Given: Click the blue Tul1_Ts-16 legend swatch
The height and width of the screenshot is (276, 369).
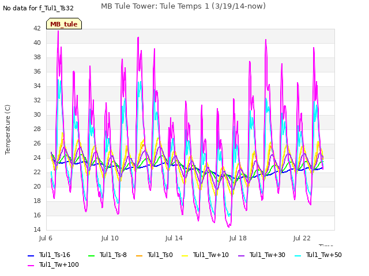Looking at the screenshot, I should tap(31, 255).
